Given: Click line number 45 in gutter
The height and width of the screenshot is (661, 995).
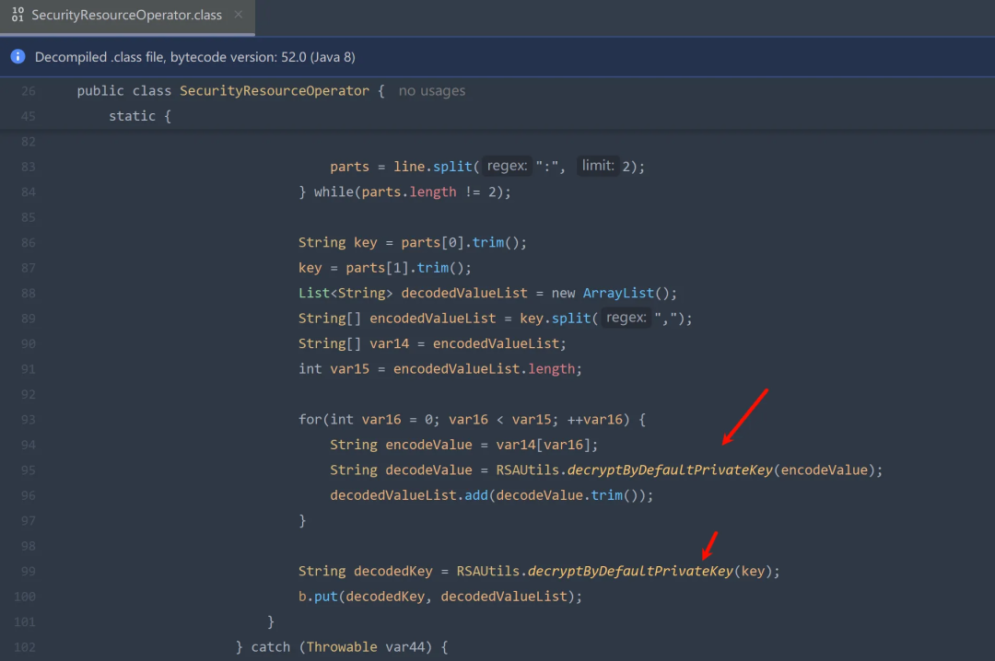Looking at the screenshot, I should point(29,117).
